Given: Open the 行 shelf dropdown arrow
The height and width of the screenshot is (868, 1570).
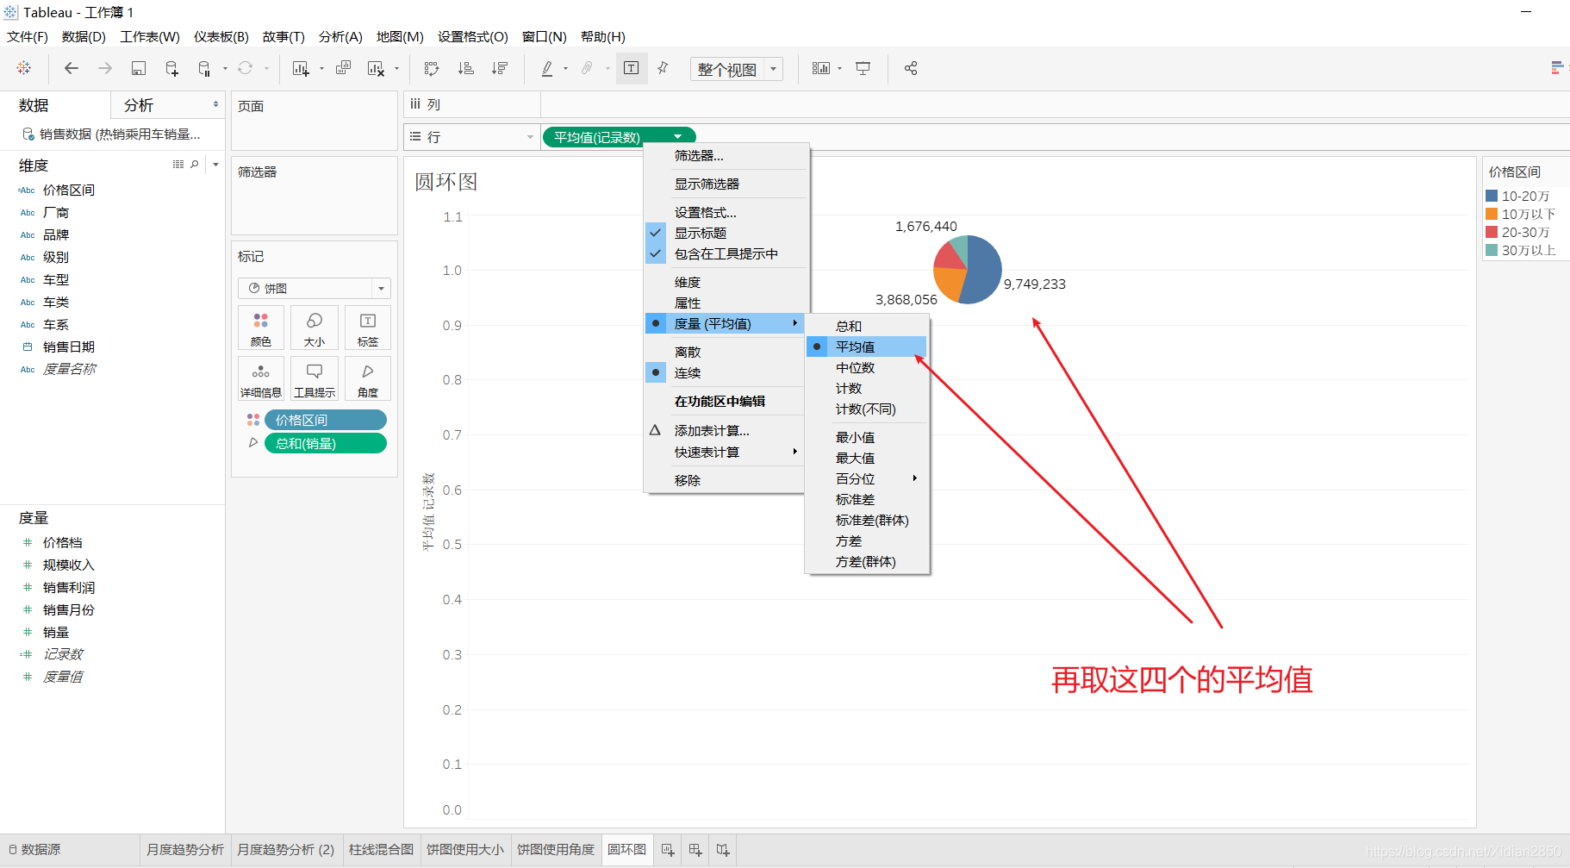Looking at the screenshot, I should coord(530,137).
